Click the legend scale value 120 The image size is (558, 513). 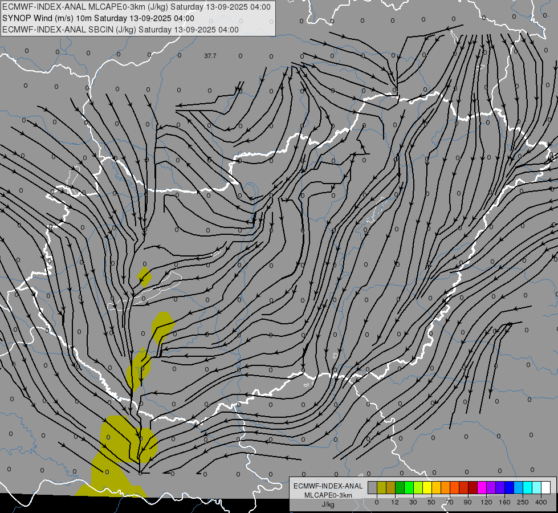(486, 502)
